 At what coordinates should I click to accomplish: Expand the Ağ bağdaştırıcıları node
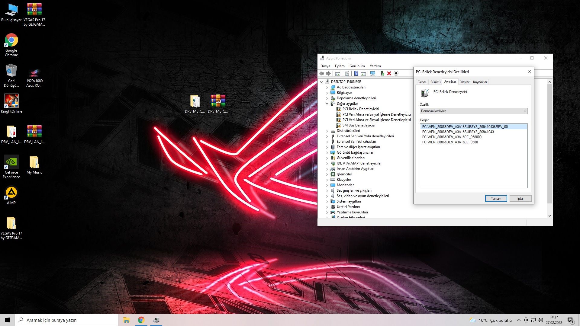click(327, 87)
